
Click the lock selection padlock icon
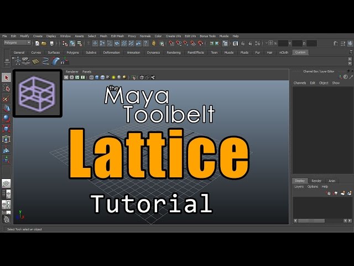coord(154,43)
